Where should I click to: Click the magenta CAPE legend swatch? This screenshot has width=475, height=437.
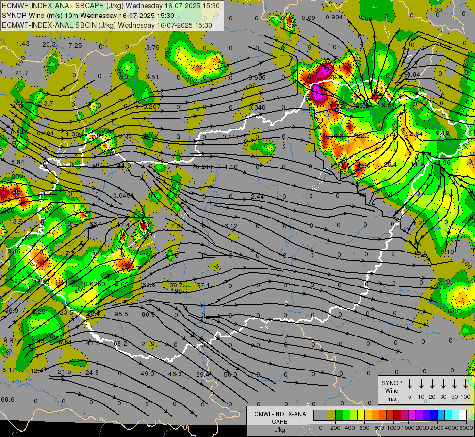coord(412,415)
